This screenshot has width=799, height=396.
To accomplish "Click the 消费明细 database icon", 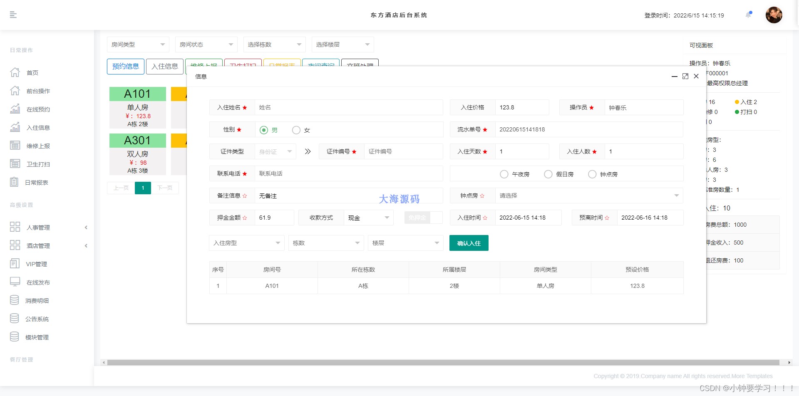I will point(15,300).
